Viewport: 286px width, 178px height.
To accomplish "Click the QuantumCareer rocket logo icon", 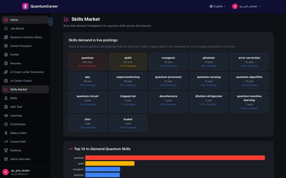I will tap(25, 6).
